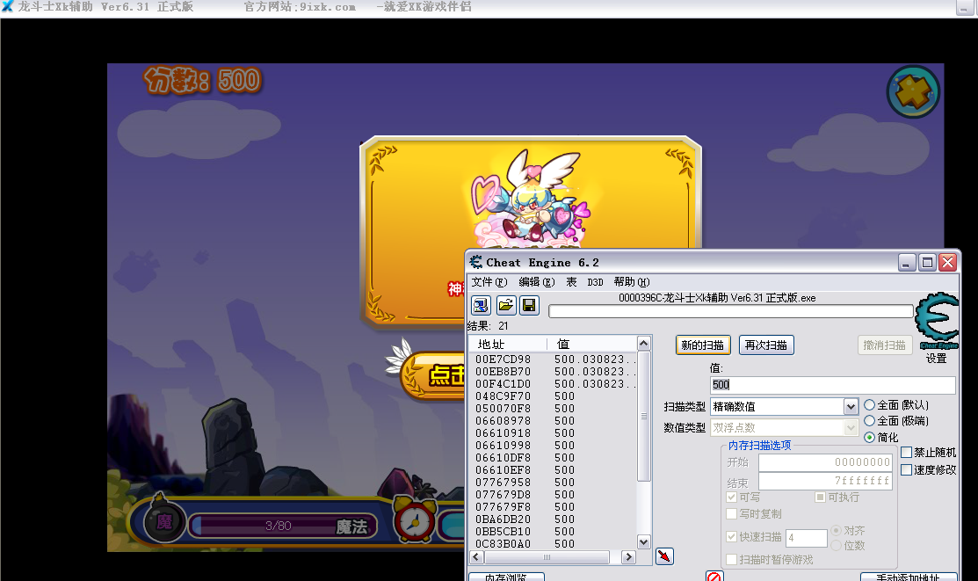978x581 pixels.
Task: Enable the 禁止随机 checkbox
Action: [907, 453]
